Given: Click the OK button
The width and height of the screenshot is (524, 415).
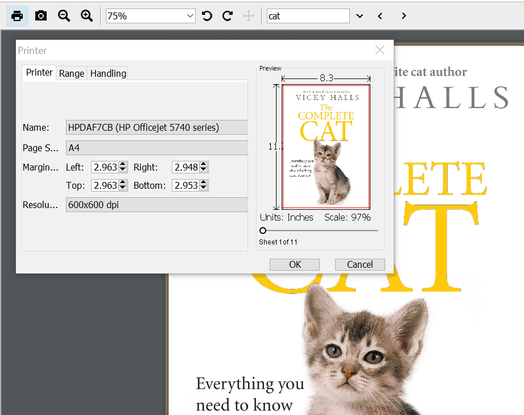Looking at the screenshot, I should (x=295, y=264).
